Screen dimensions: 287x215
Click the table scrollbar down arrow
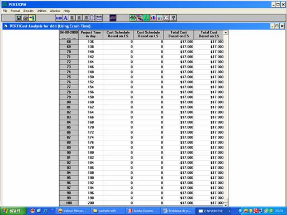click(x=226, y=205)
